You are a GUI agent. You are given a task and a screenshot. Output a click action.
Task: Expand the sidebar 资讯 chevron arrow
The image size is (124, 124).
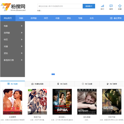[x=22, y=53]
